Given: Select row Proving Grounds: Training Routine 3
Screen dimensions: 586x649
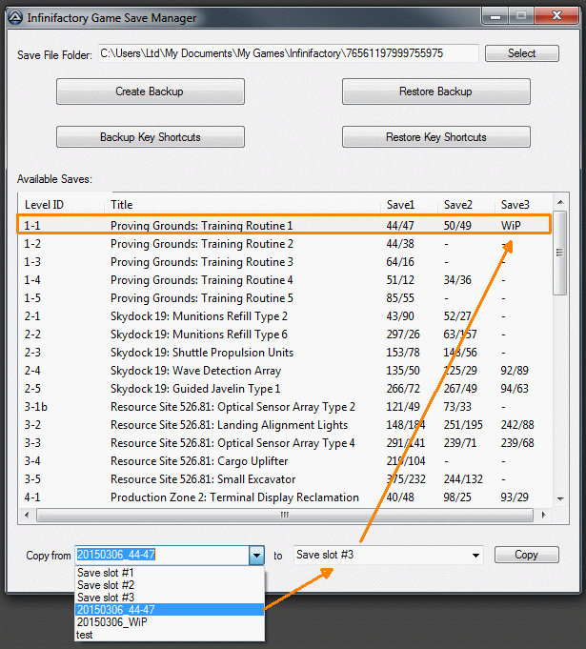Looking at the screenshot, I should coord(284,261).
